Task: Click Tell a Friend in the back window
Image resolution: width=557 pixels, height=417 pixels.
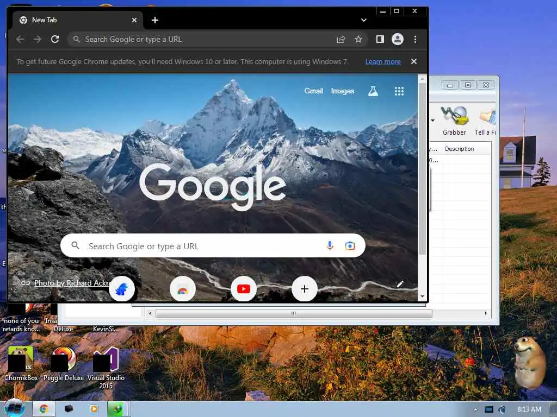Action: point(485,121)
